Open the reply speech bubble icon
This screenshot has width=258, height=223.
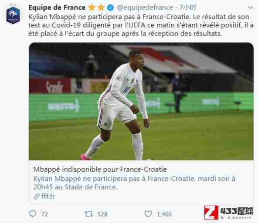point(32,214)
